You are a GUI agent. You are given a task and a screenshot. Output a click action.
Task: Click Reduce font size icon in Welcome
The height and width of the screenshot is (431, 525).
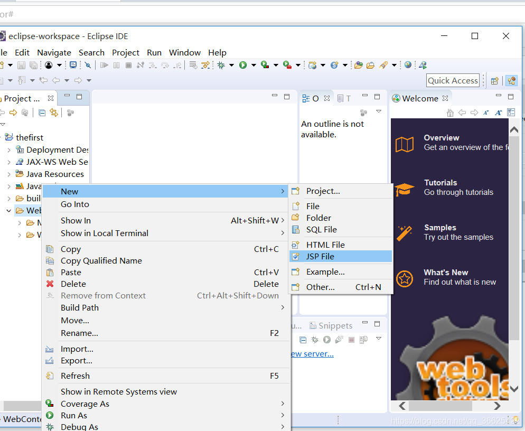click(486, 113)
